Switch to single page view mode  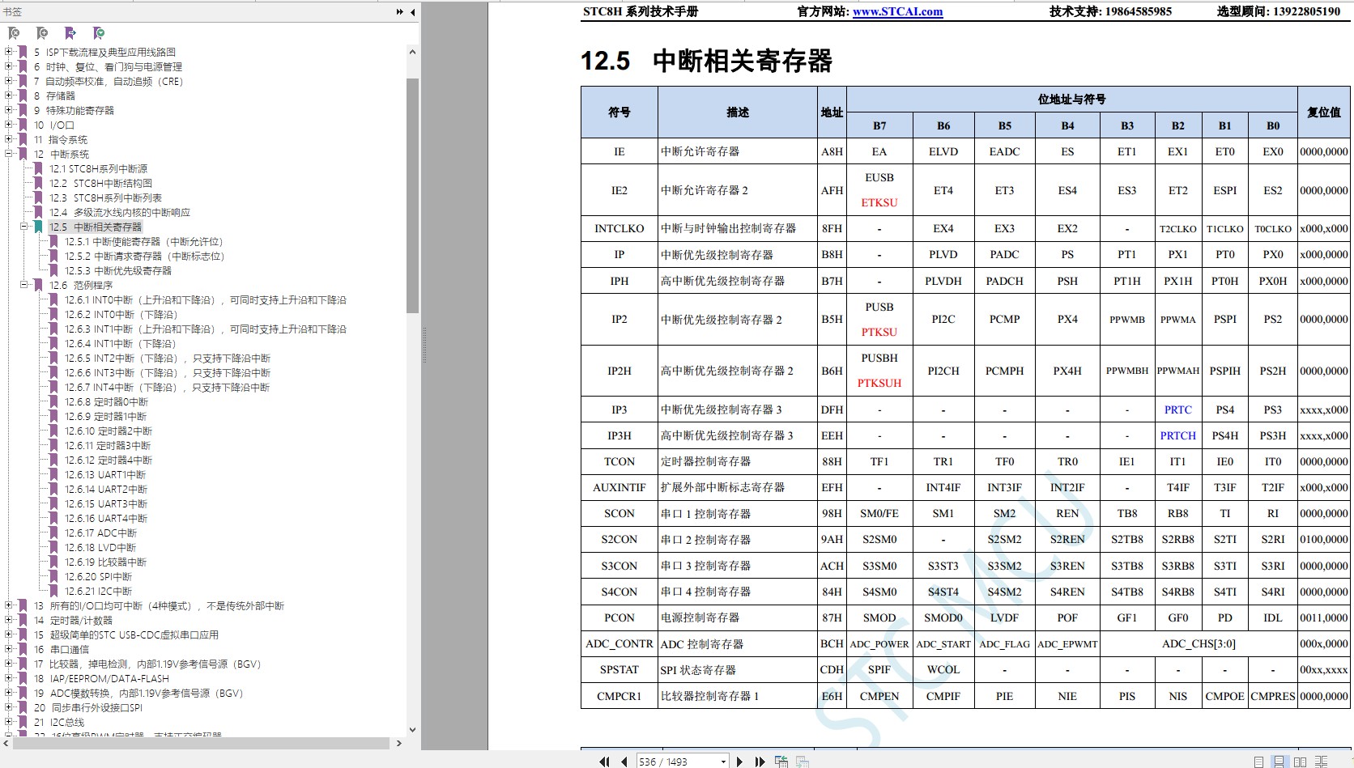point(1258,762)
